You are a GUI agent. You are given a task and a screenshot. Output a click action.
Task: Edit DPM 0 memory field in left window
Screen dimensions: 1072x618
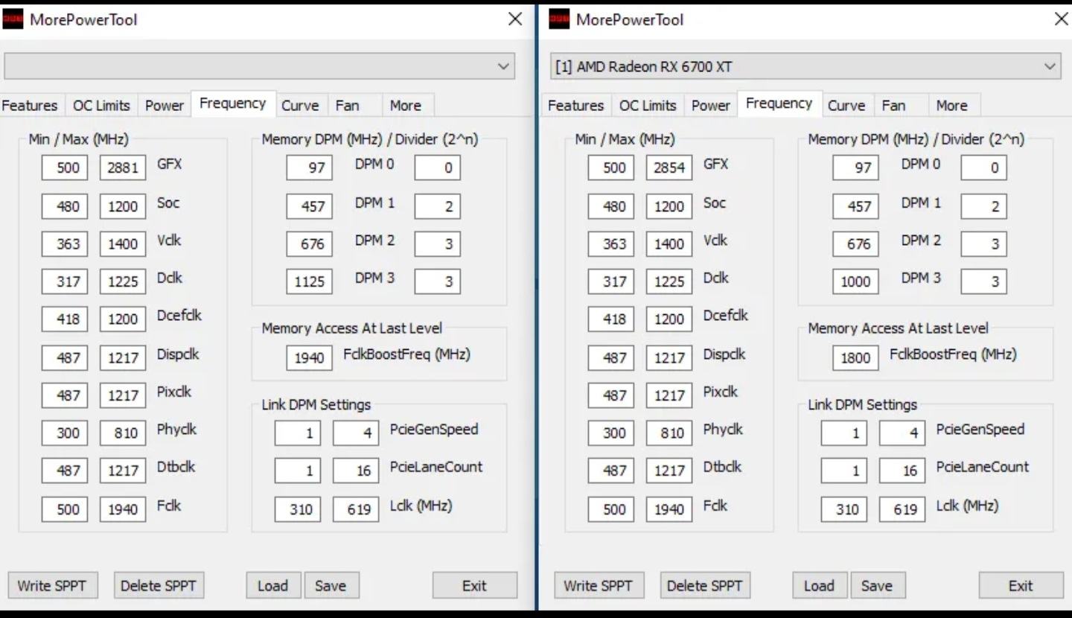pos(309,168)
